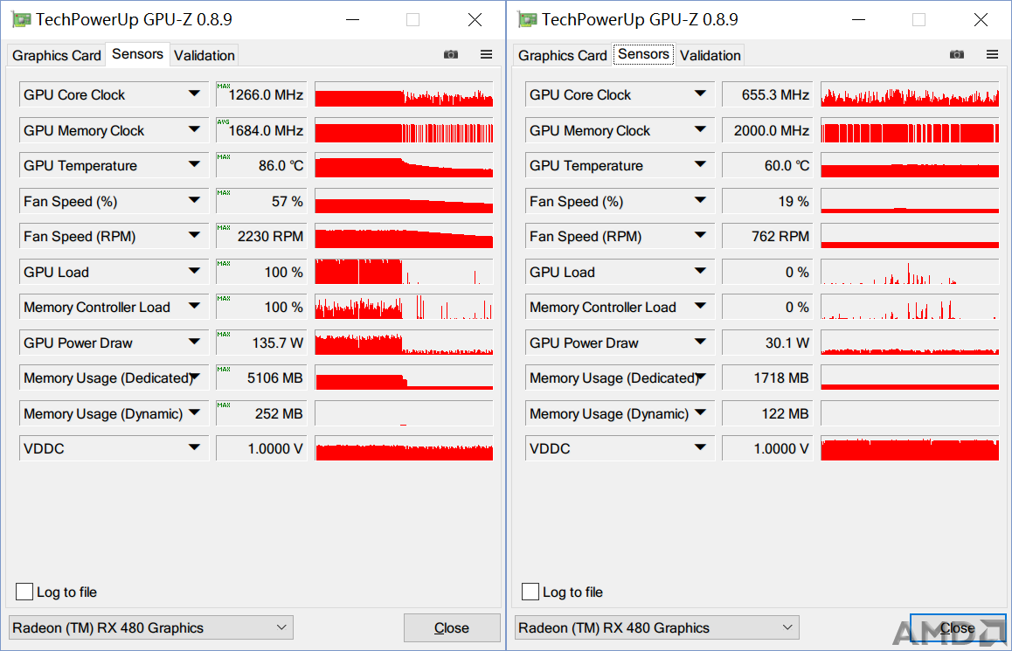
Task: Click the 762 RPM fan speed value
Action: pos(767,236)
